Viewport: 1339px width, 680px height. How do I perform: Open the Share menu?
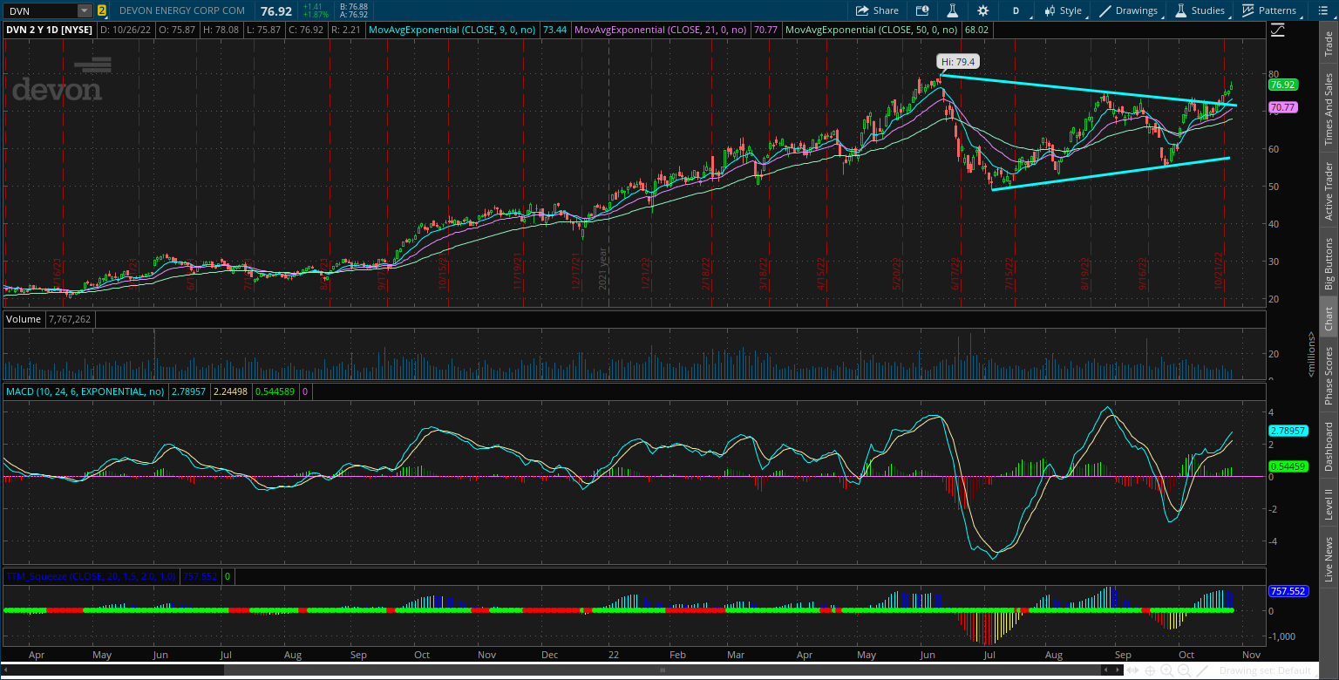pos(877,10)
